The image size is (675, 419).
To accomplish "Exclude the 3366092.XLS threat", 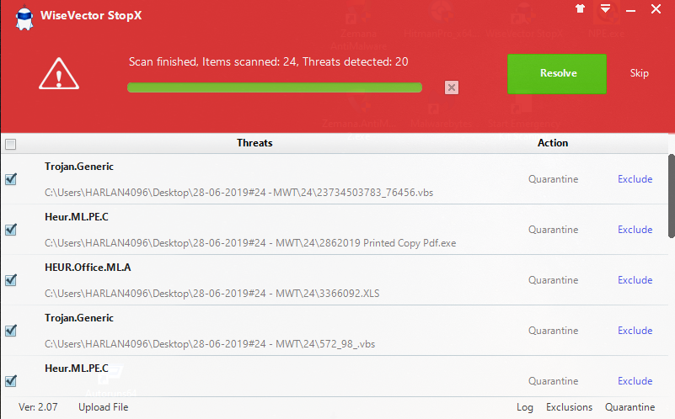I will point(635,280).
